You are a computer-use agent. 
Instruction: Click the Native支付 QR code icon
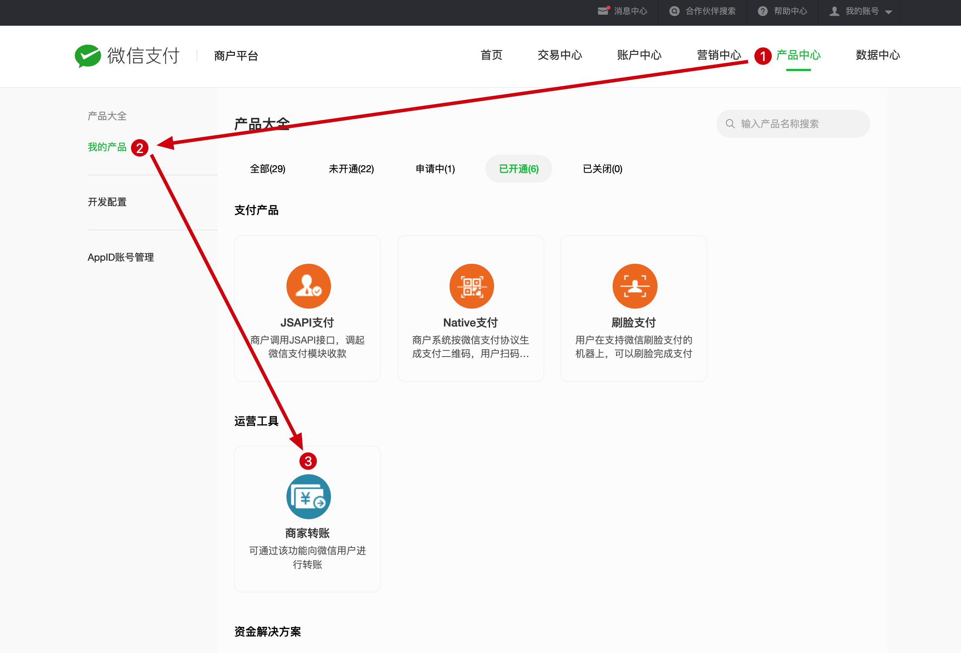[472, 286]
